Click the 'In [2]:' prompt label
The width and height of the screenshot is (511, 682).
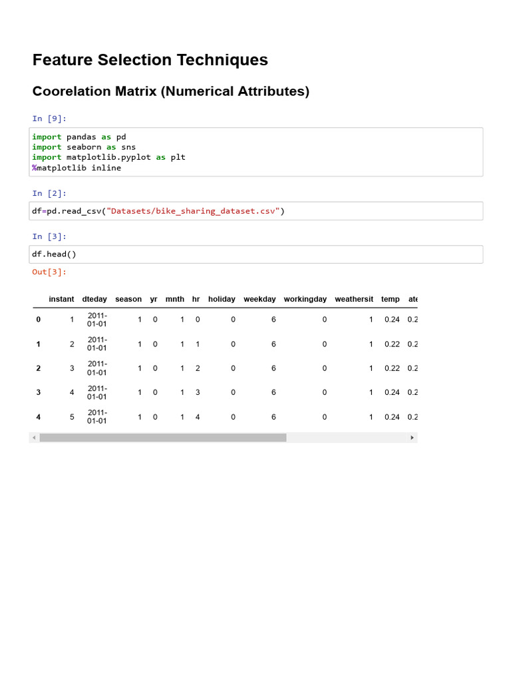[49, 193]
